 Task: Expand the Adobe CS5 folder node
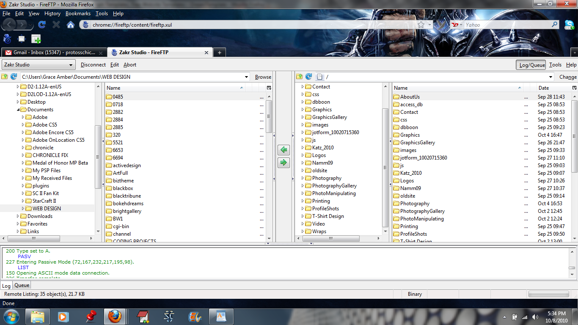[23, 125]
